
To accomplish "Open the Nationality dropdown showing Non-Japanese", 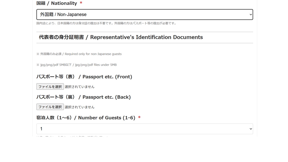I will tap(144, 14).
